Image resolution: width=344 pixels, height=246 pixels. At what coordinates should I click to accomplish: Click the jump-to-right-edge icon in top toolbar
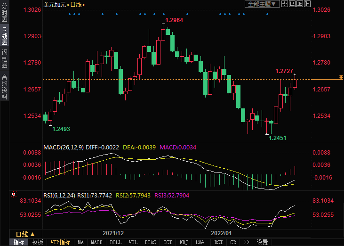point(308,4)
